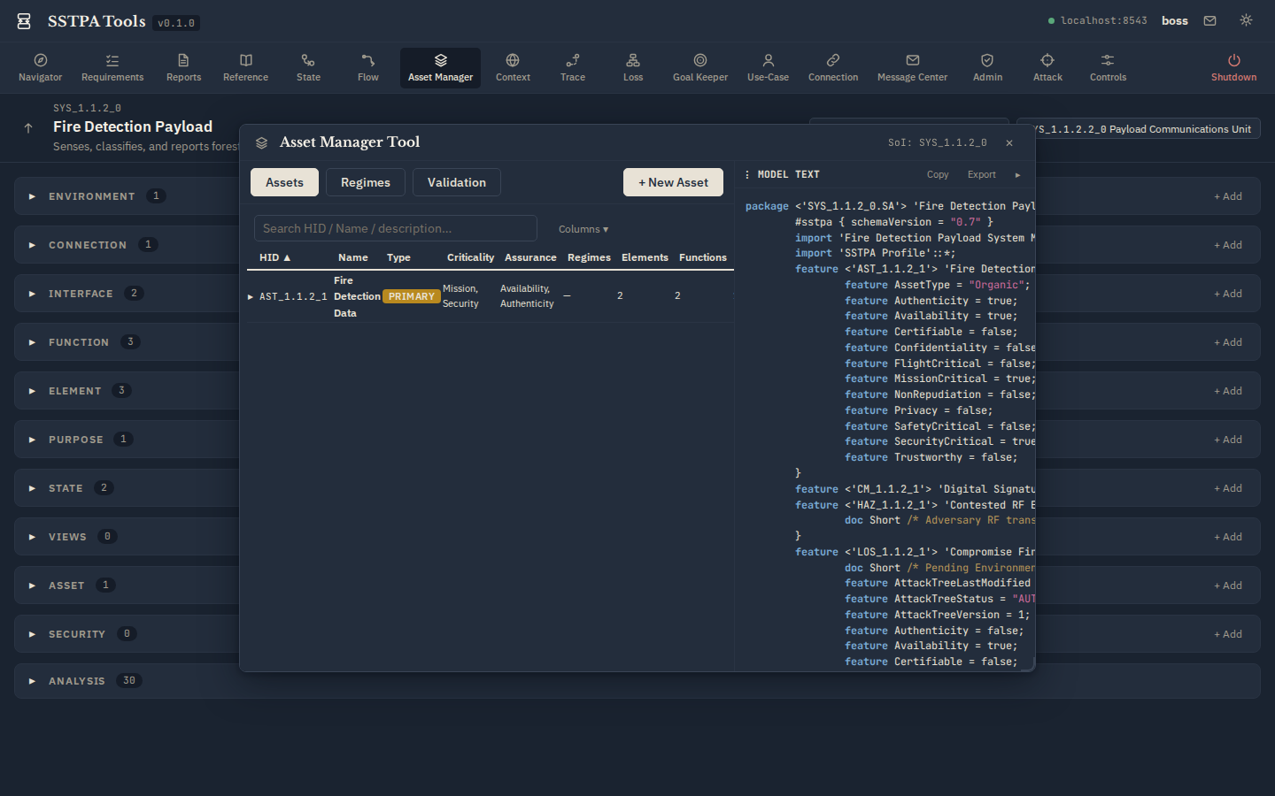Screen dimensions: 1275x796
Task: Add an item to the ENVIRONMENT section
Action: 1227,196
